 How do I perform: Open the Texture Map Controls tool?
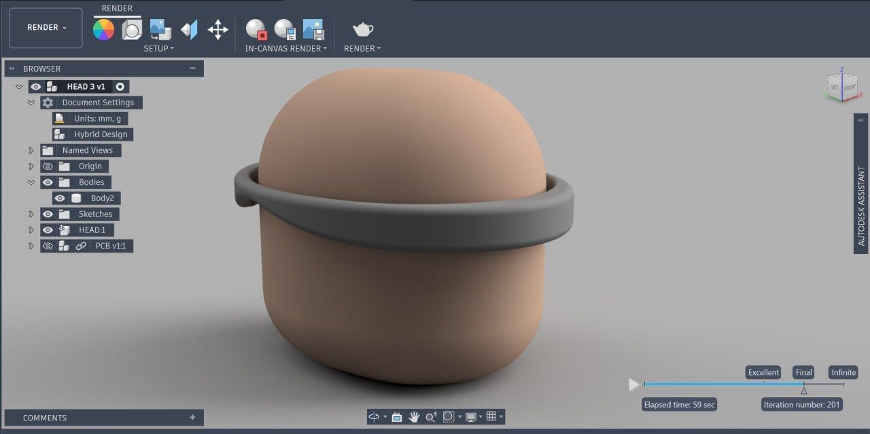189,29
